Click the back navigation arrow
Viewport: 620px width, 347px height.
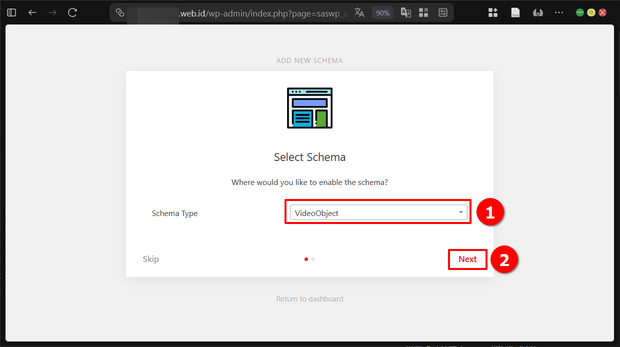tap(32, 12)
